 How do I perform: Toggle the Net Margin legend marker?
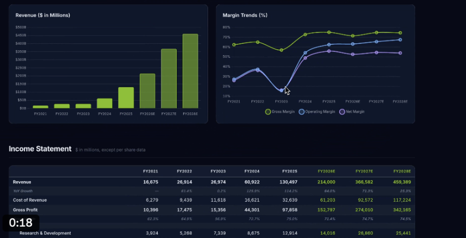pos(342,112)
